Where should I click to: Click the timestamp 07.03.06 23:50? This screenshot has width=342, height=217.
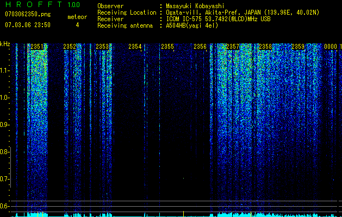[x=28, y=25]
